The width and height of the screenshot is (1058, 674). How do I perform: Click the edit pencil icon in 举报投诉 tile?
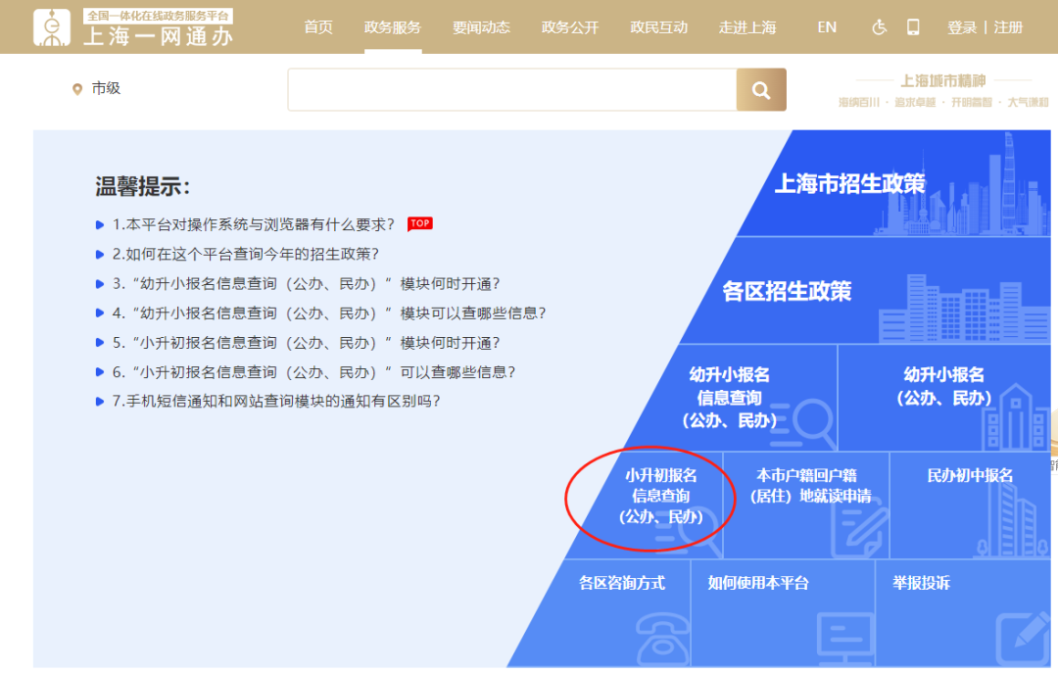(x=1023, y=639)
